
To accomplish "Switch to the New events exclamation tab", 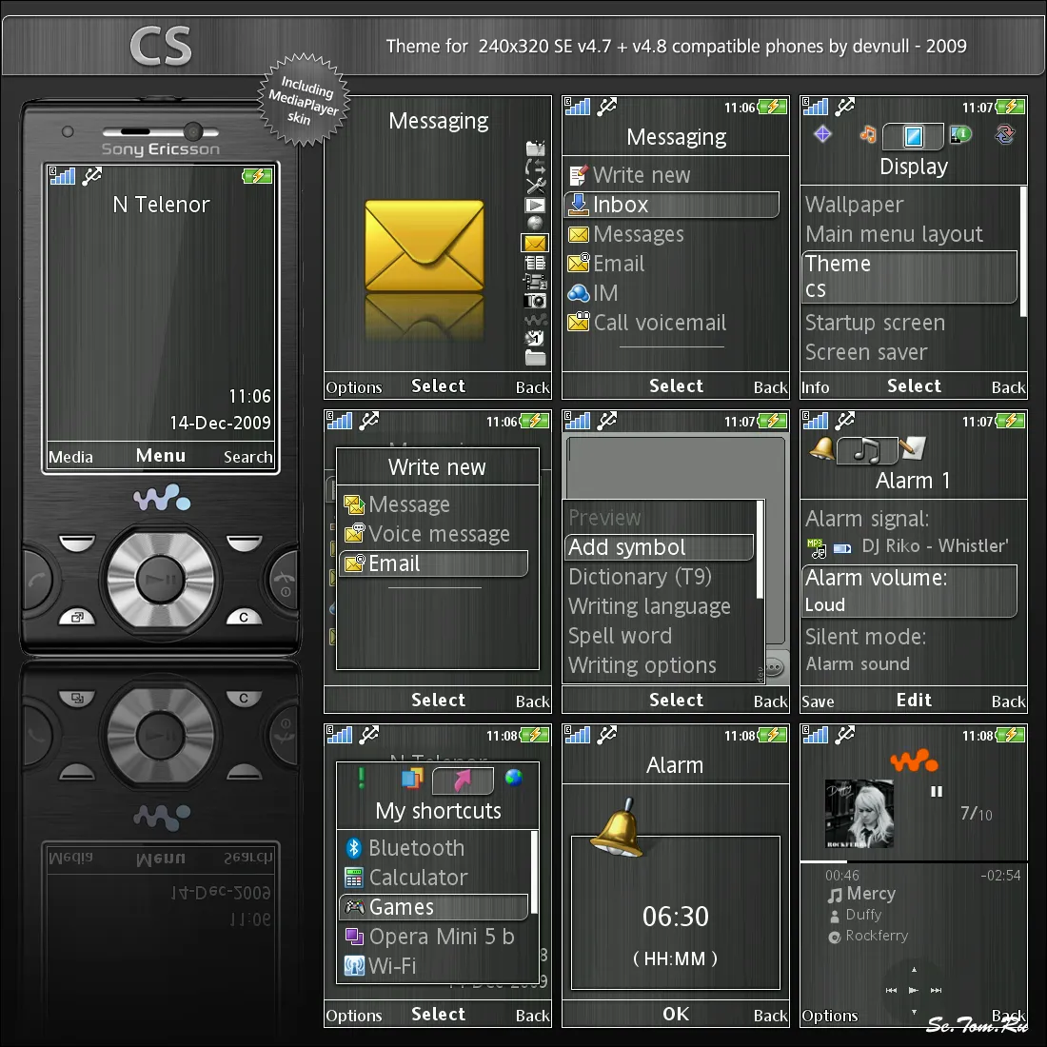I will click(362, 778).
